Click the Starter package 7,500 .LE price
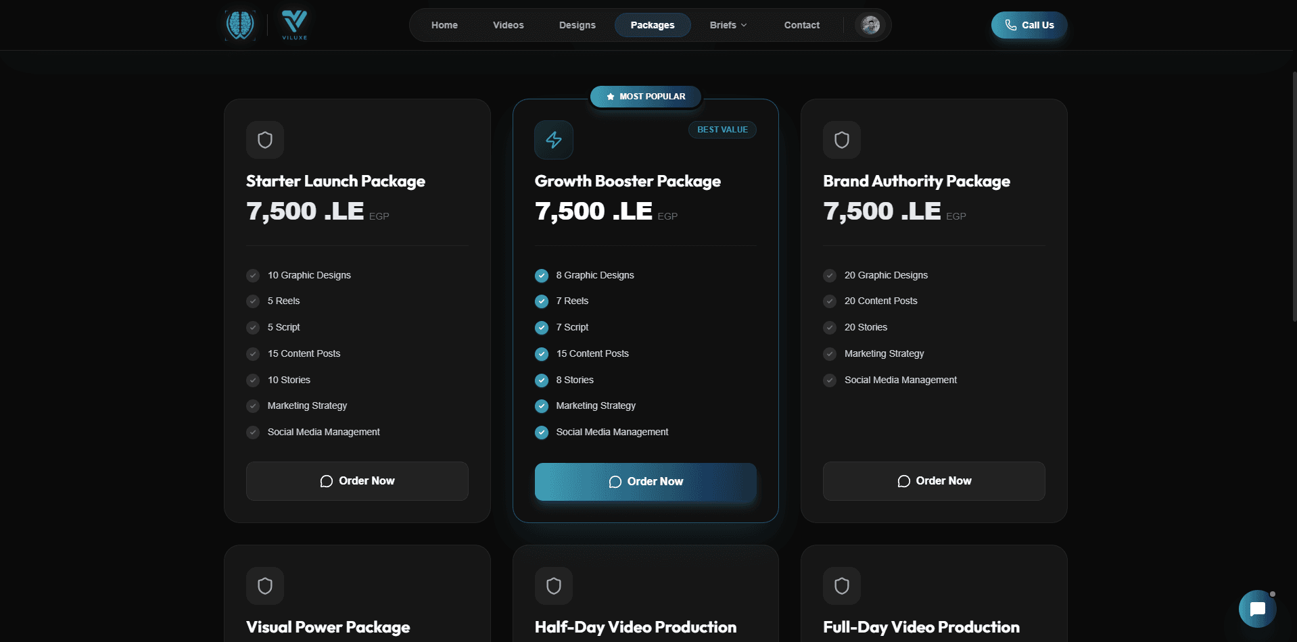Viewport: 1297px width, 642px height. 305,212
